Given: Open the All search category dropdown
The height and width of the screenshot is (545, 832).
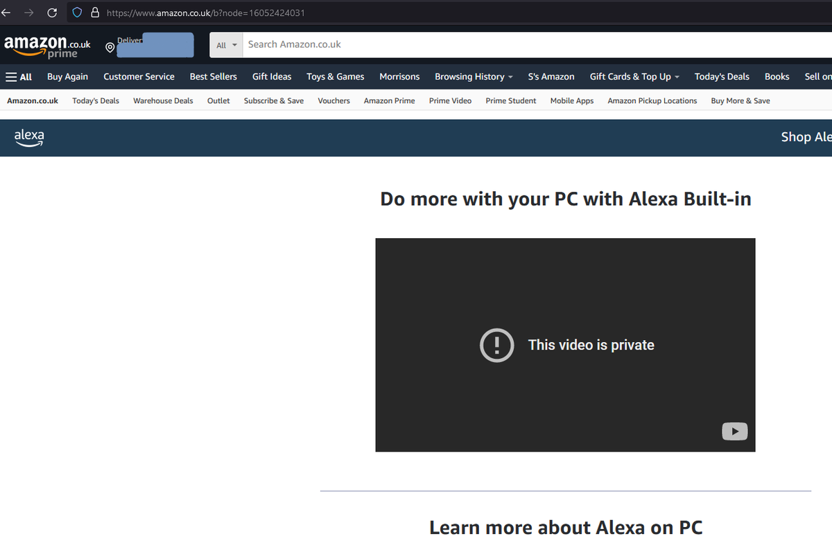Looking at the screenshot, I should coord(226,45).
